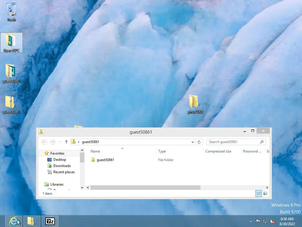Open 7-Zip from the taskbar
The image size is (302, 227).
click(50, 221)
